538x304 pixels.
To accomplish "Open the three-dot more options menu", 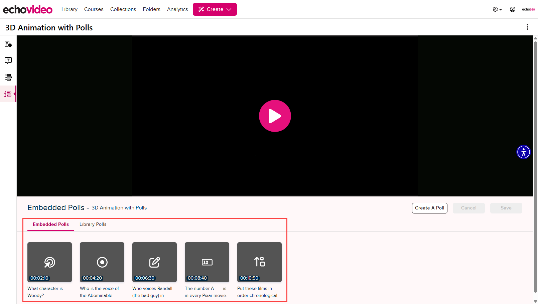I will (x=527, y=27).
